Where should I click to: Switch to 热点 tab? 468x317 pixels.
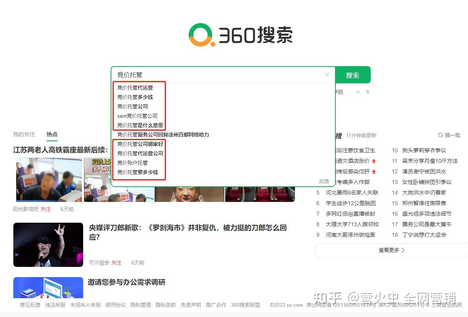coord(52,134)
